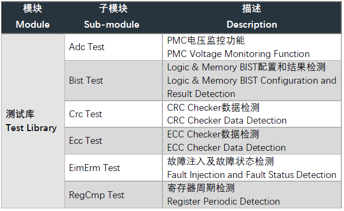Select the Ecc Test sub-module cell
Image resolution: width=344 pixels, height=211 pixels.
pos(113,141)
